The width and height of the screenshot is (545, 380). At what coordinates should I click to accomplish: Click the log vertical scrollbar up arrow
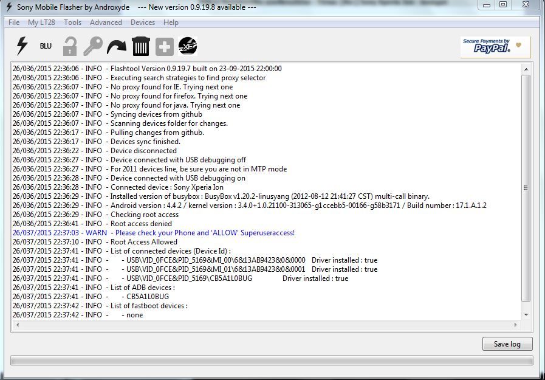tap(526, 69)
